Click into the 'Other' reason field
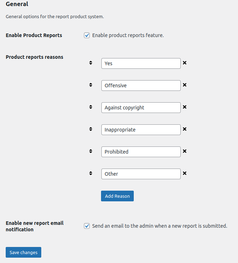 click(x=141, y=174)
